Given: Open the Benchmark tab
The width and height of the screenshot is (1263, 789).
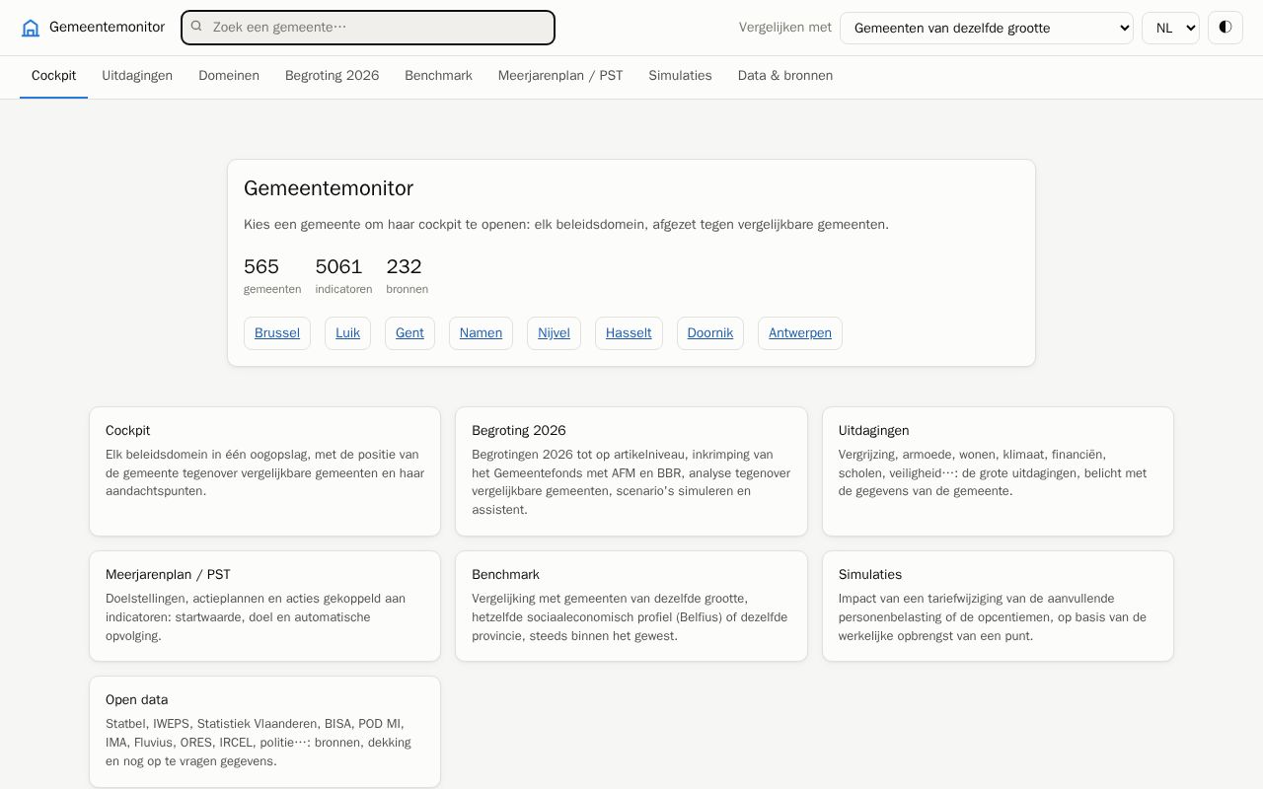Looking at the screenshot, I should 438,76.
